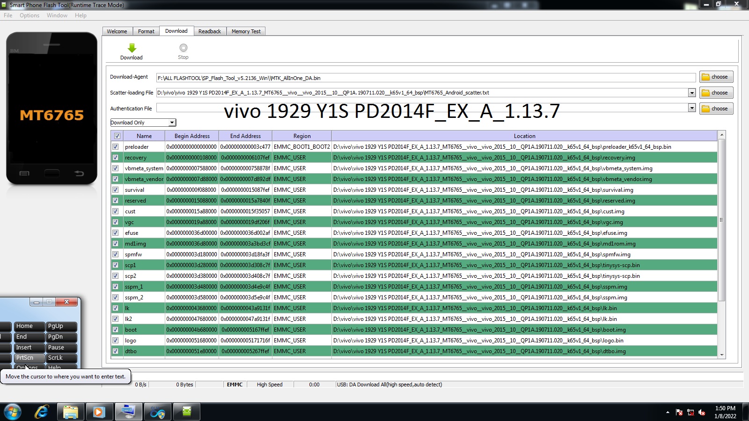Click the "EMMC_BOOT1_BOOT2" region cell
749x421 pixels.
(302, 147)
